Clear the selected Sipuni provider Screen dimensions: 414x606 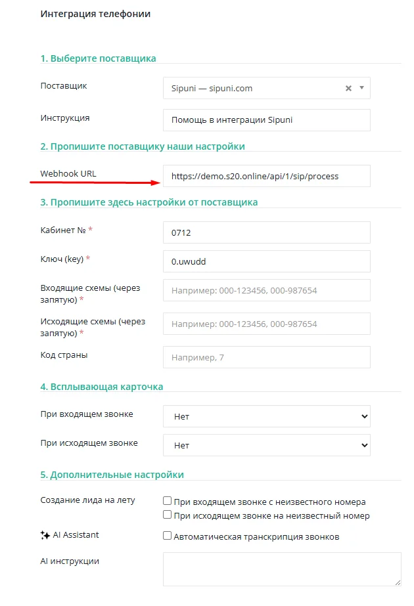coord(348,88)
